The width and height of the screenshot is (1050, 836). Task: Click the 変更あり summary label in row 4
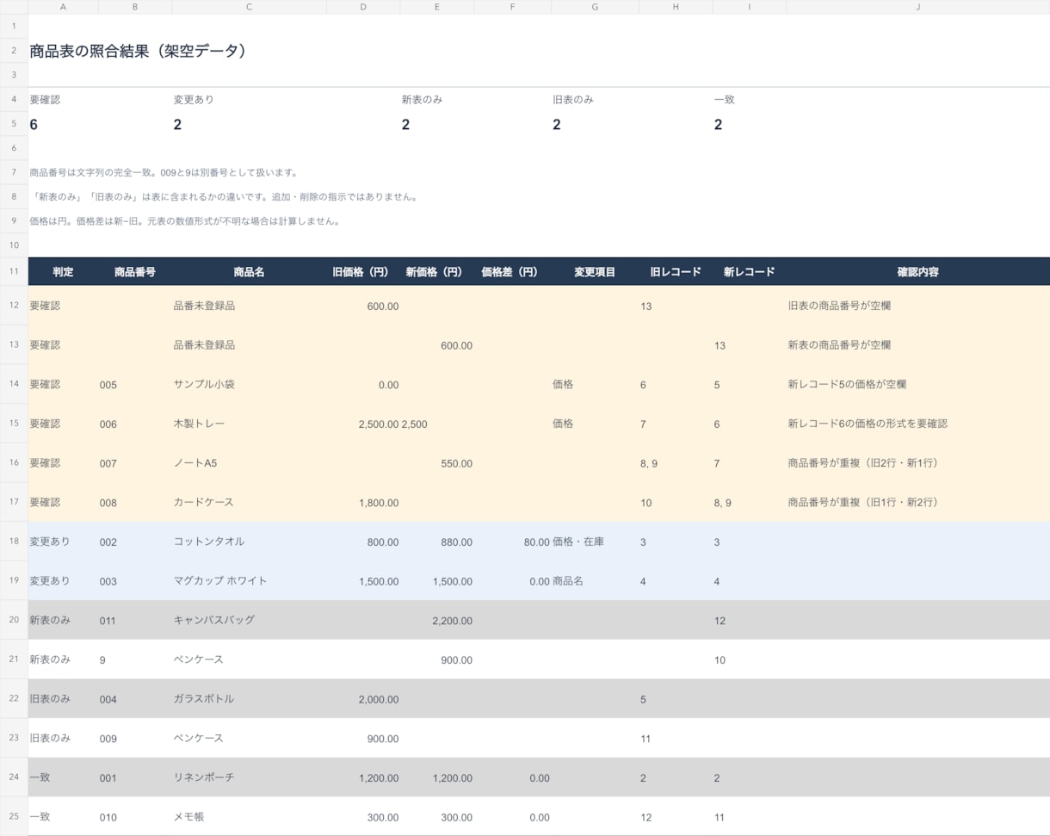(x=194, y=100)
